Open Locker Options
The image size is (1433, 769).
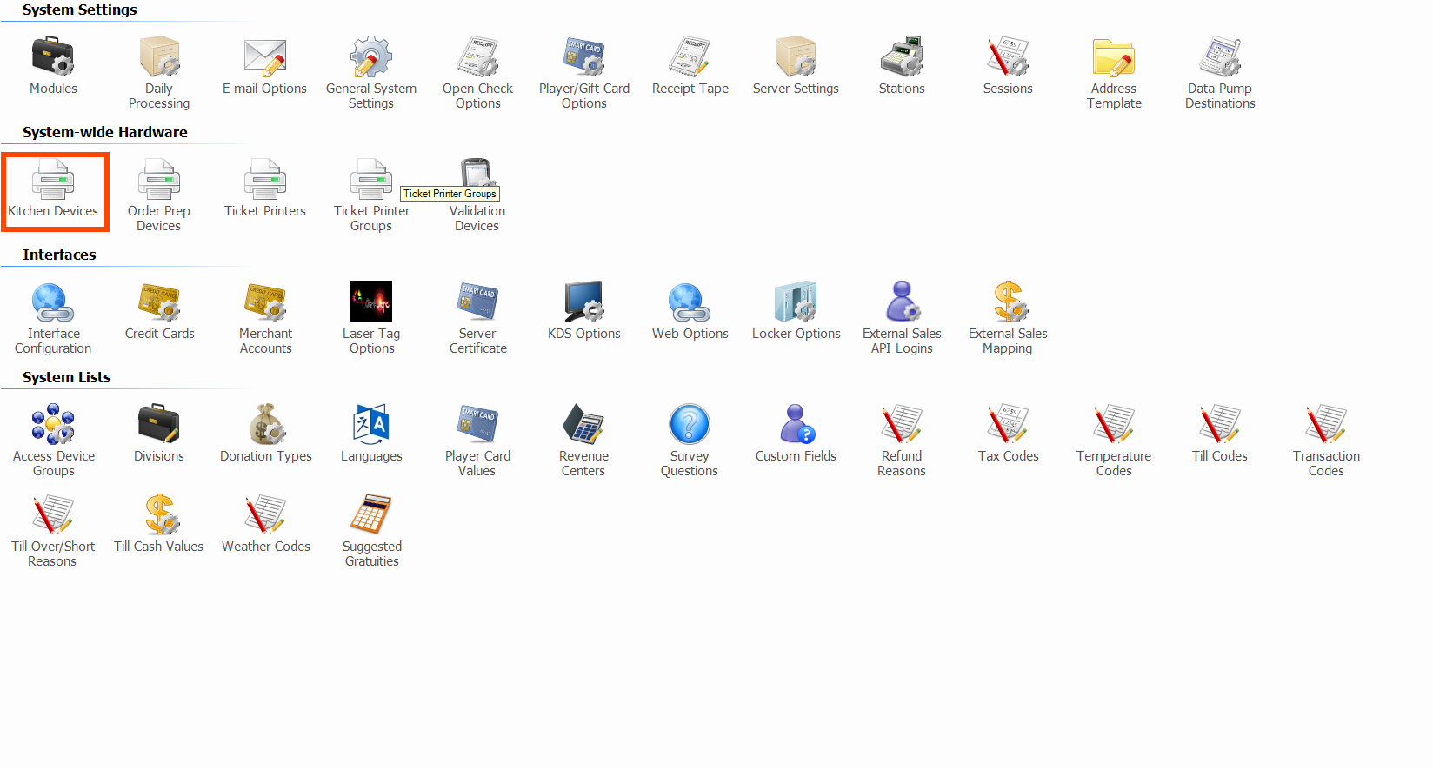point(796,302)
